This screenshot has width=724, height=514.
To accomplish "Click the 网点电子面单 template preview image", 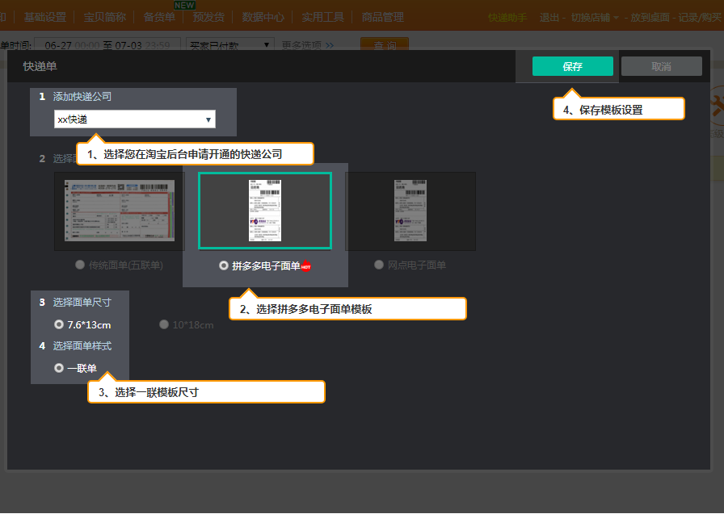I will pos(410,211).
